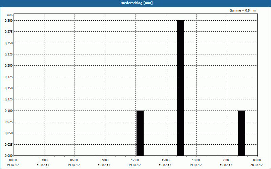
Task: Click the 19.02.17 date under 12:00
Action: point(134,165)
